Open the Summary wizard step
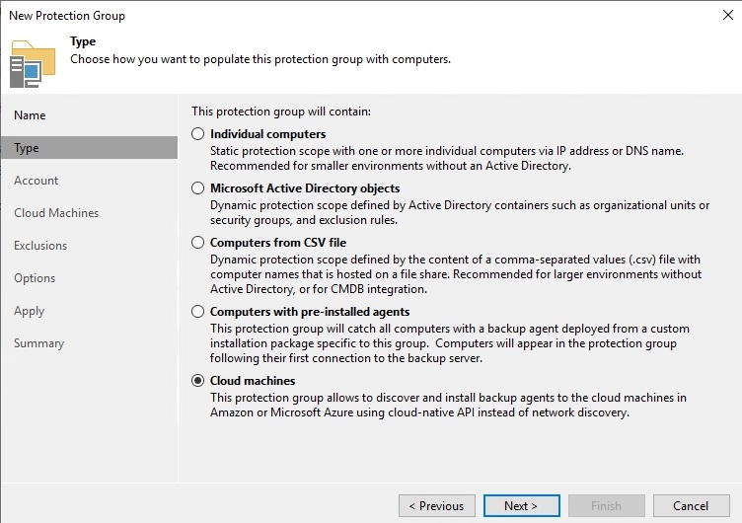 [x=38, y=343]
